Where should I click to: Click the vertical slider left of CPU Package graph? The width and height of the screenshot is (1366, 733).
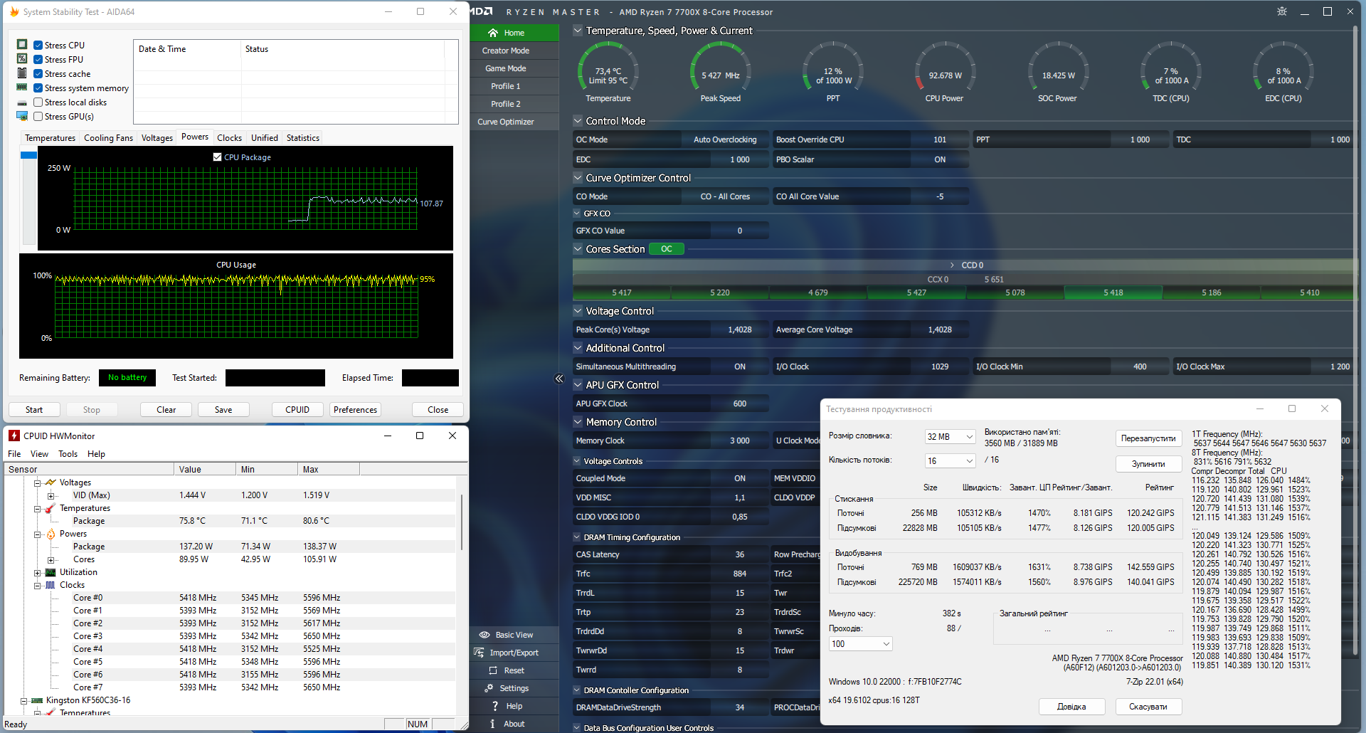[x=28, y=197]
